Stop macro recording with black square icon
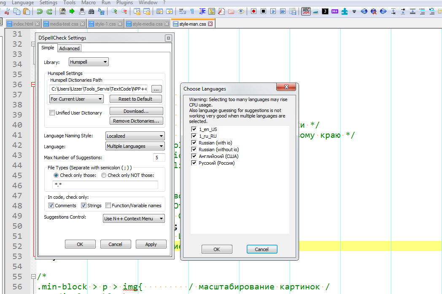The height and width of the screenshot is (294, 442). pyautogui.click(x=263, y=11)
